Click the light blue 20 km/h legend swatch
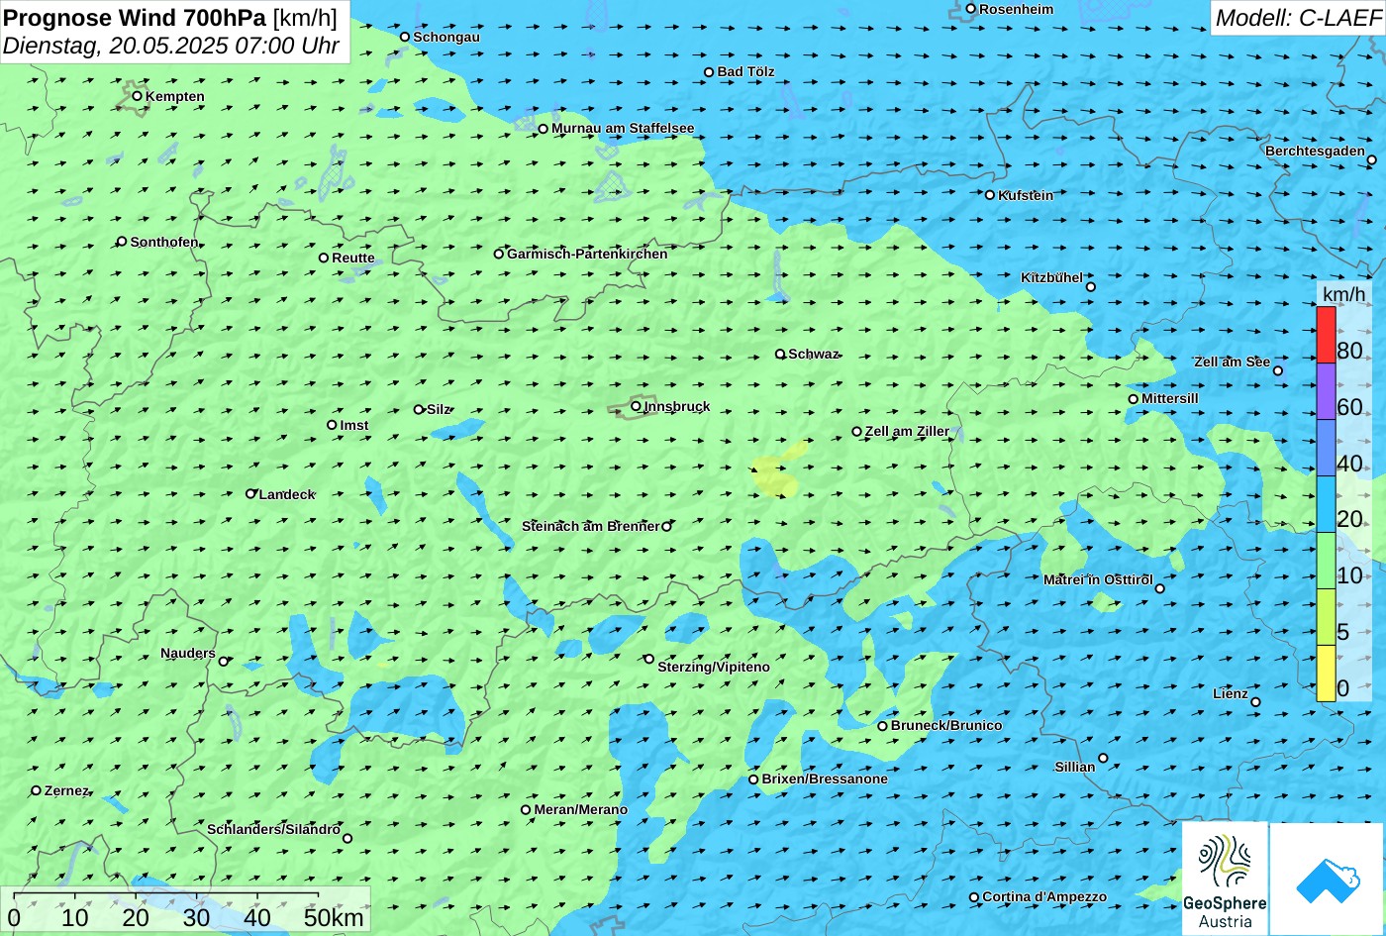This screenshot has width=1386, height=936. (x=1326, y=505)
